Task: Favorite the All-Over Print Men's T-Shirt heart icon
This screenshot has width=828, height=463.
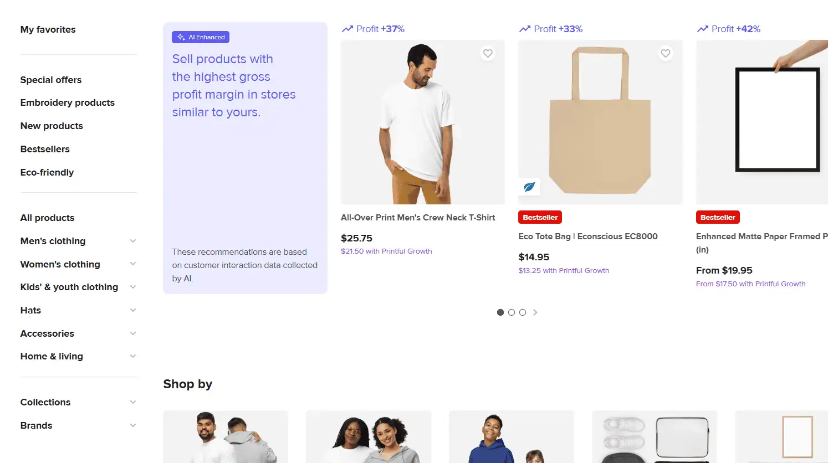Action: pyautogui.click(x=488, y=54)
